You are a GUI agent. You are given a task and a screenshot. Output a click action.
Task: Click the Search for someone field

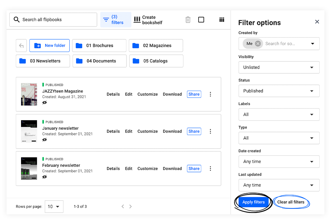(280, 44)
